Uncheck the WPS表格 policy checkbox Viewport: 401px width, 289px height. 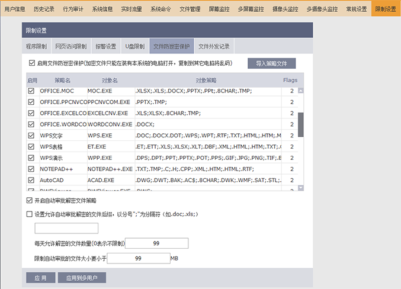tap(31, 146)
